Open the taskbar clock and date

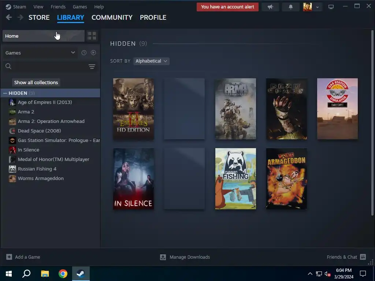coord(344,274)
